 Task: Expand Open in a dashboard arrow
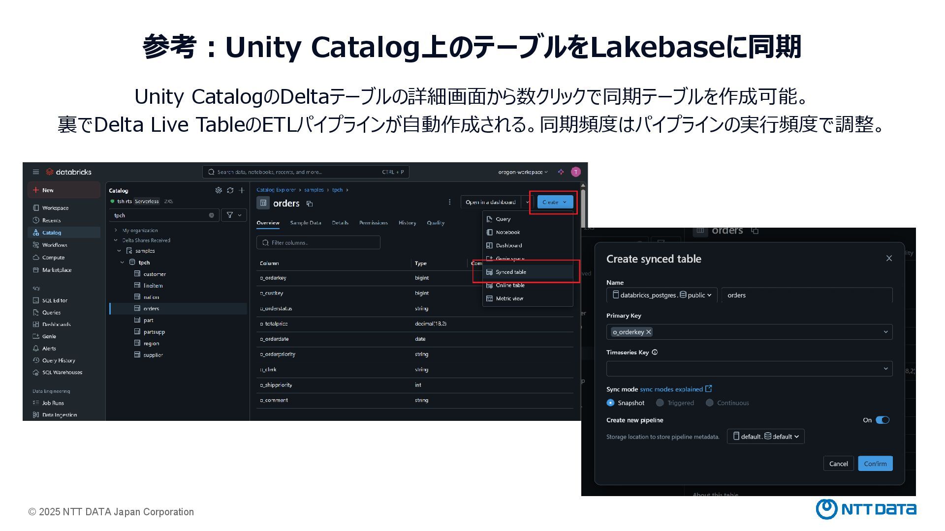click(527, 202)
